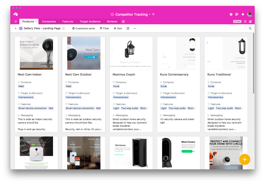Screen dimensions: 265x184
Task: Open the 'Protect and Connect' Circle card image
Action: click(x=226, y=153)
